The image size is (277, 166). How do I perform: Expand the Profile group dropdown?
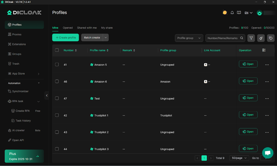pos(189,38)
